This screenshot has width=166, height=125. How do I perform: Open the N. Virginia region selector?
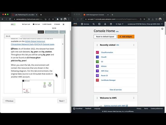pyautogui.click(x=120, y=24)
